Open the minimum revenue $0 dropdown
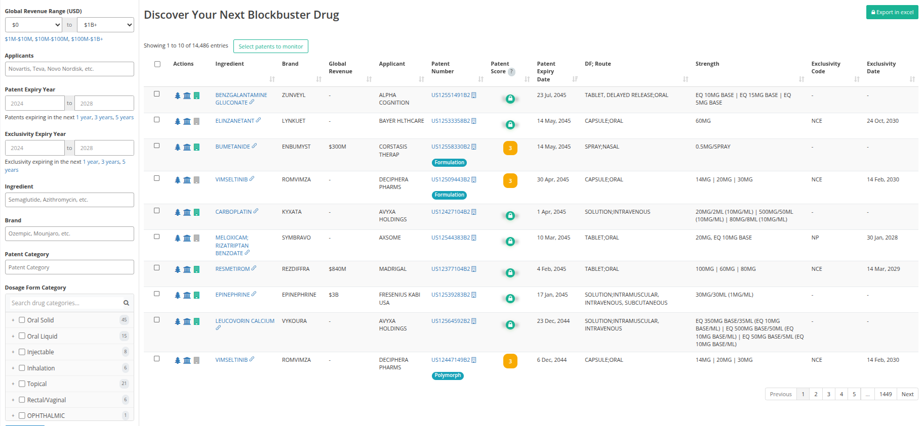This screenshot has width=923, height=426. point(33,25)
